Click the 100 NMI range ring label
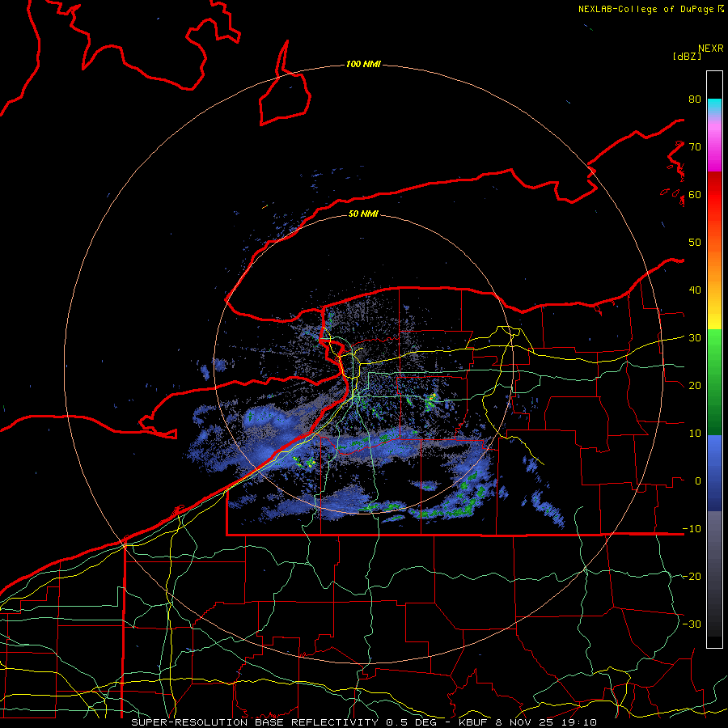This screenshot has height=728, width=728. pos(363,64)
